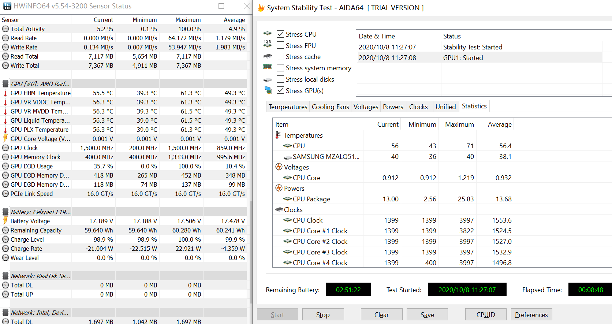Maximize the HWiNFO64 Sensor Status window
Viewport: 612px width, 324px height.
[x=221, y=6]
